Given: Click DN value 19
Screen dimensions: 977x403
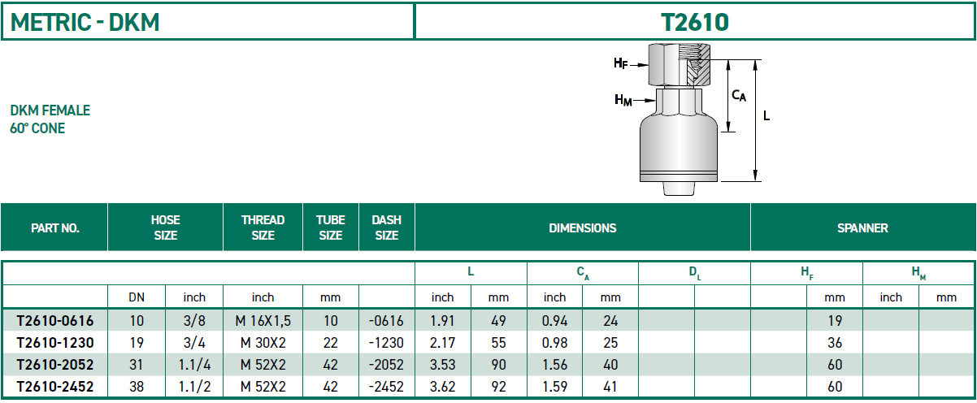Looking at the screenshot, I should point(136,343).
